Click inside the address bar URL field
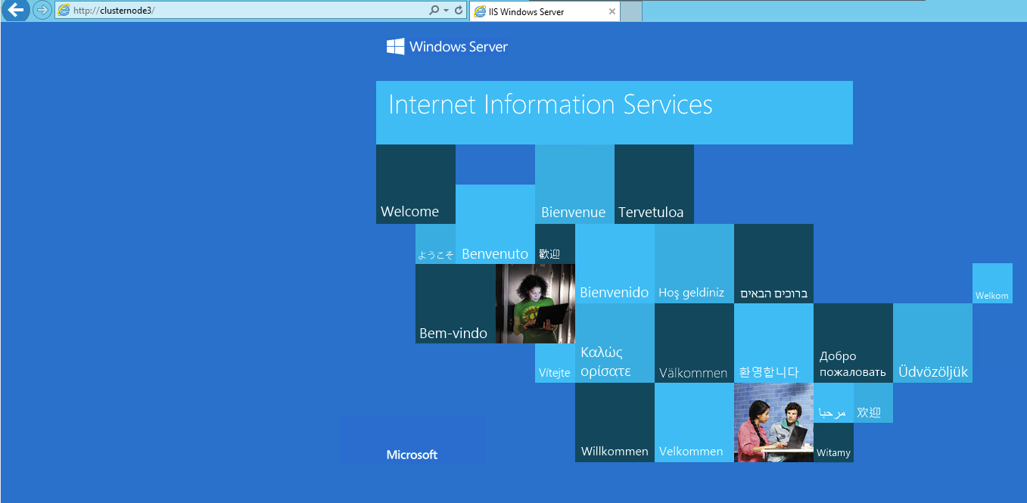Image resolution: width=1027 pixels, height=503 pixels. pos(227,11)
